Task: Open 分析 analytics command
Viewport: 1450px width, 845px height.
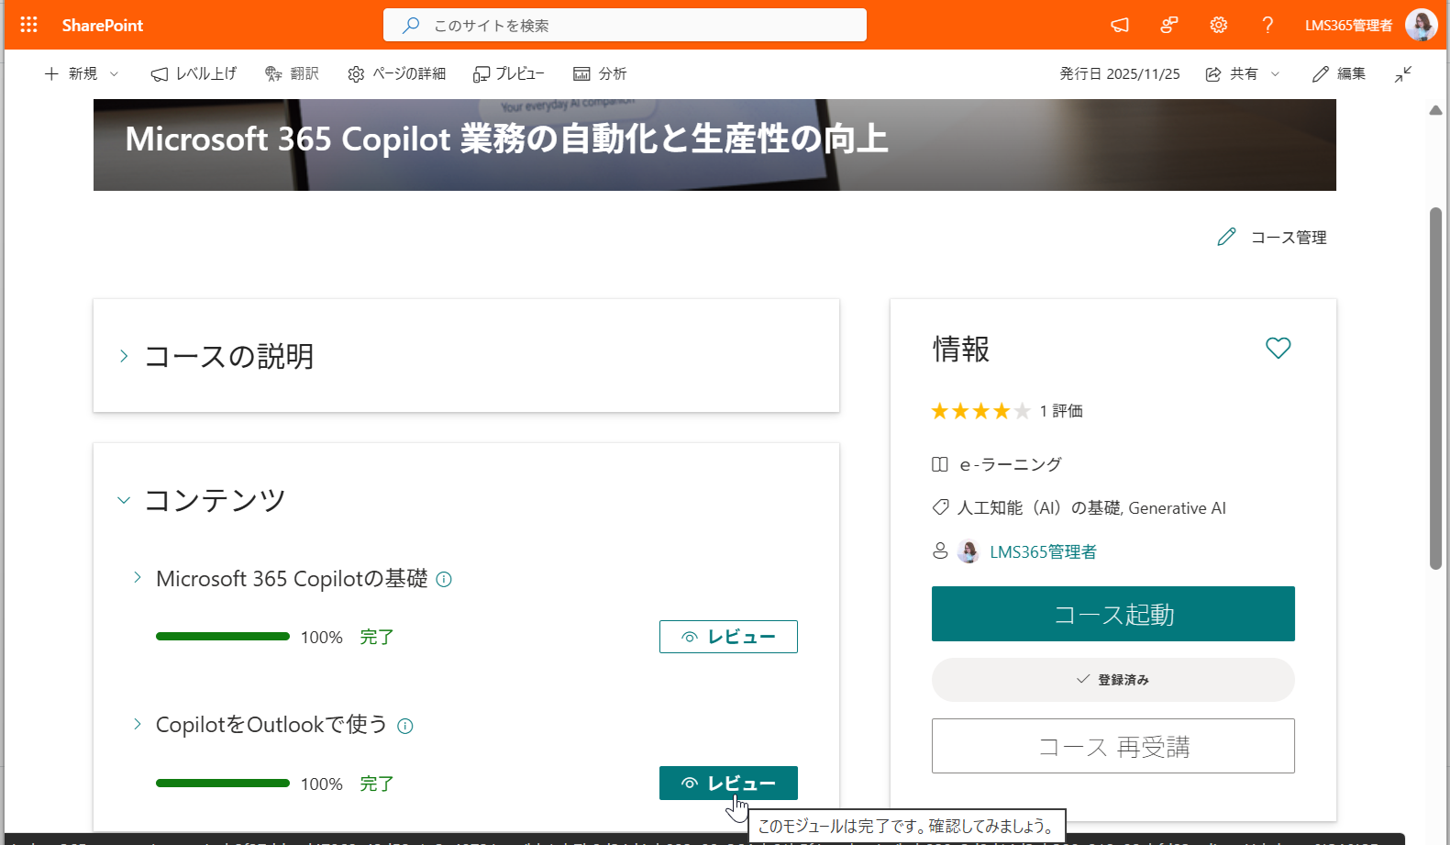Action: [600, 73]
